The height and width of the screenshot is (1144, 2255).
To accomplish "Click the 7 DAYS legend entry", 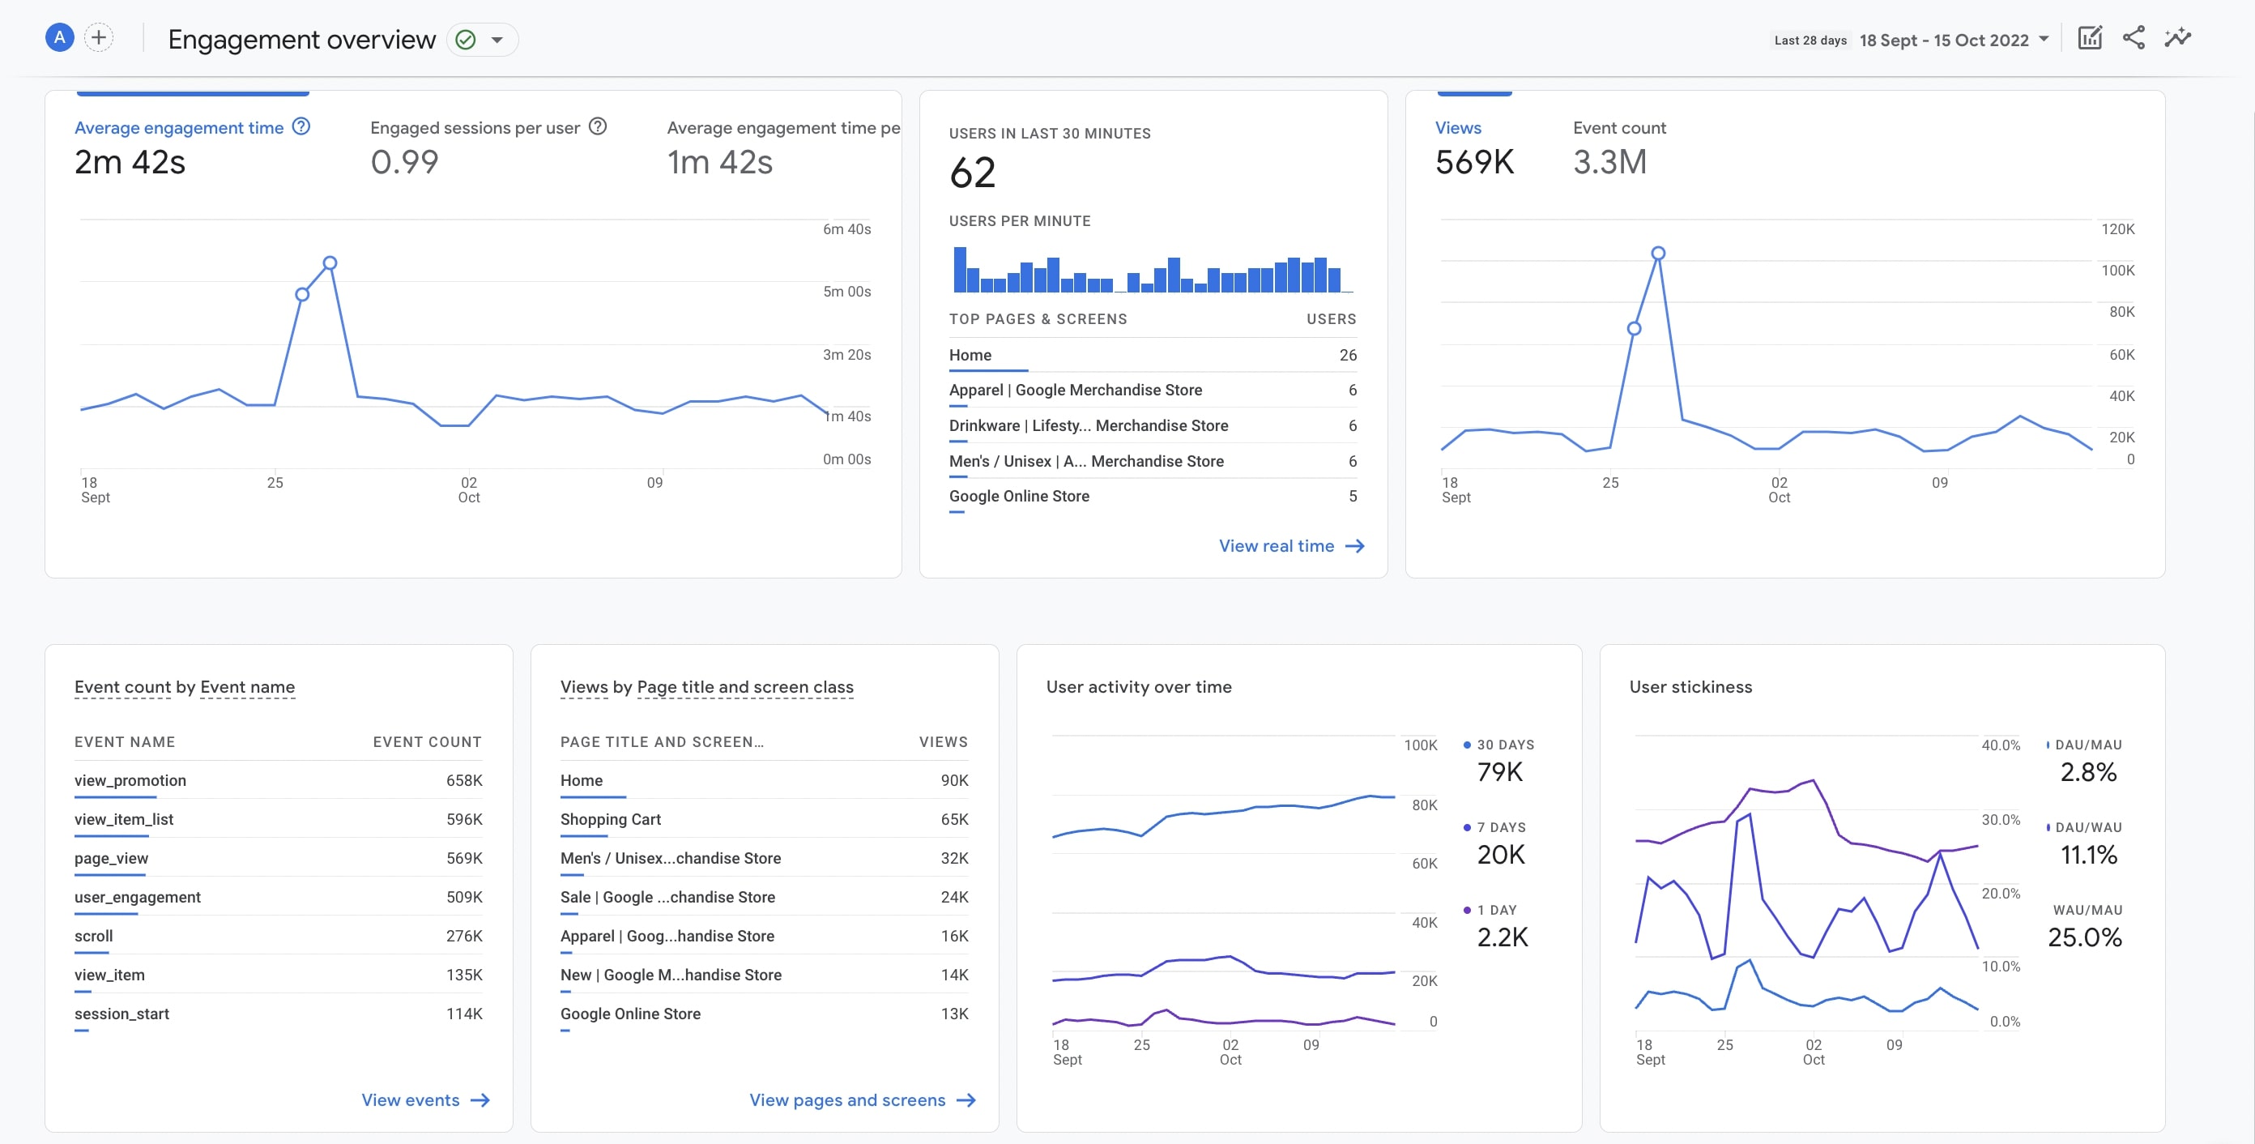I will (x=1495, y=843).
